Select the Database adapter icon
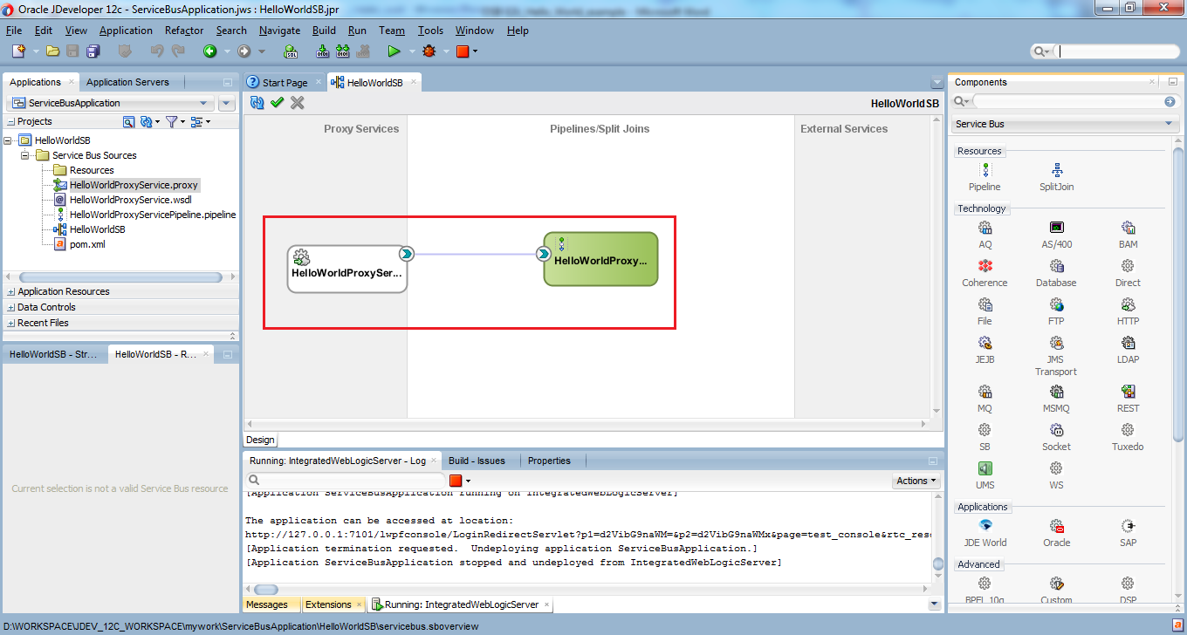 pos(1056,266)
